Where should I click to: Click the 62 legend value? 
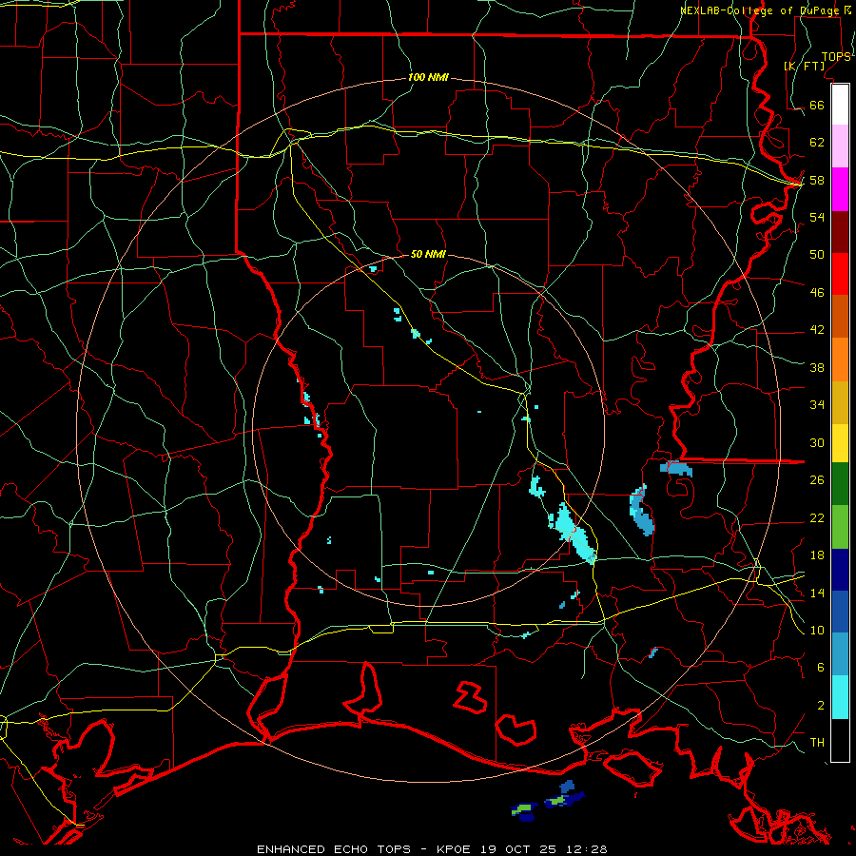tap(817, 143)
